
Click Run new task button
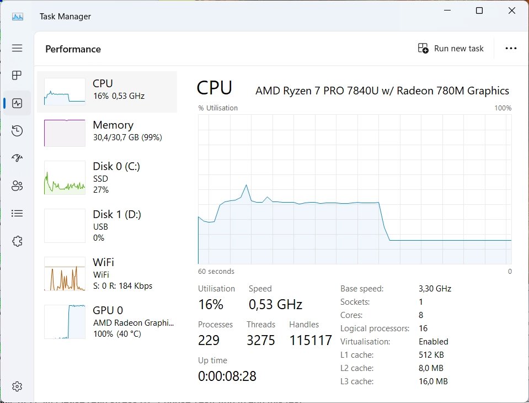[x=451, y=49]
